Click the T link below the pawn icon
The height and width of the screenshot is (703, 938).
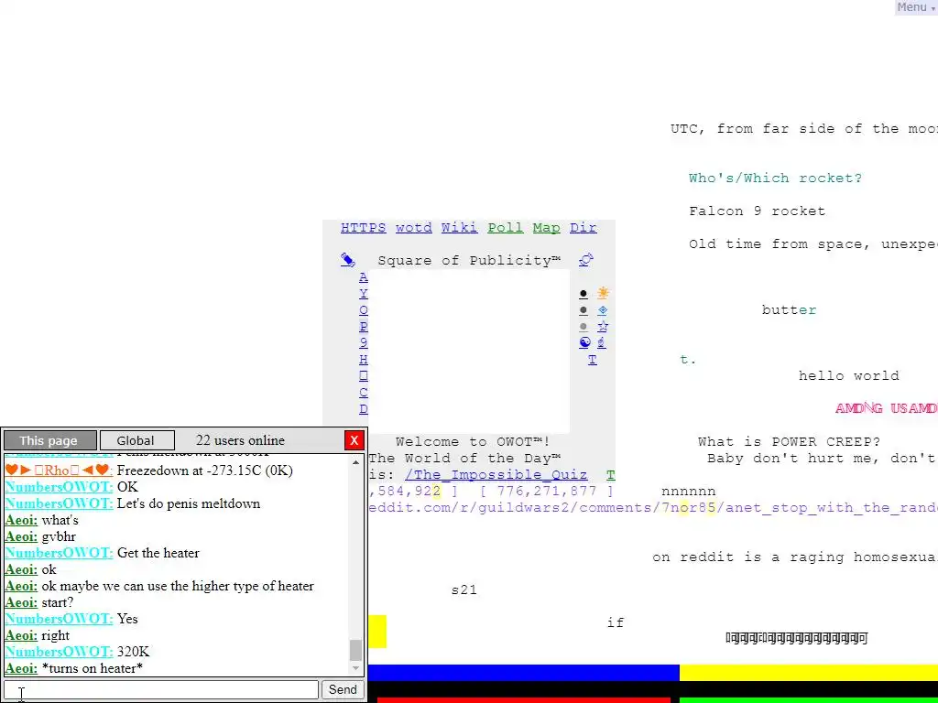(x=593, y=359)
